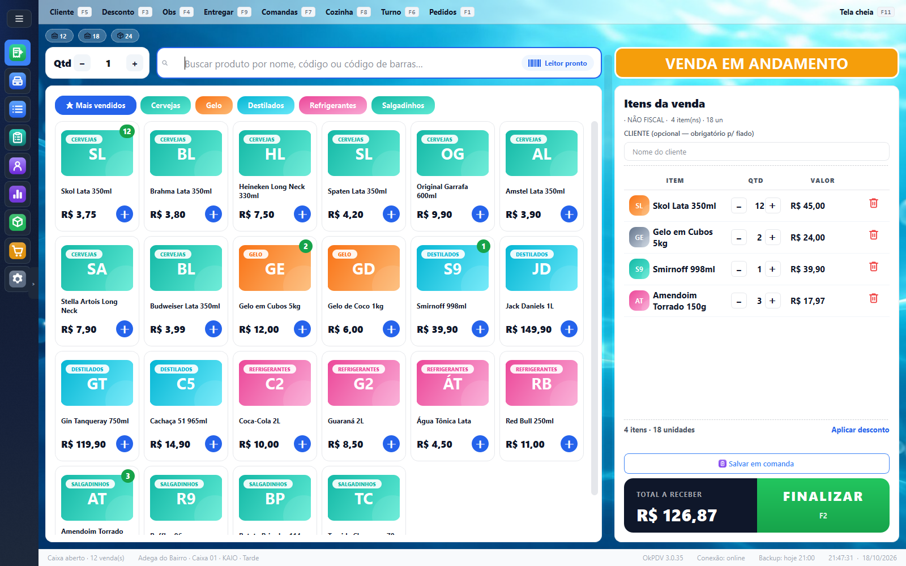Remove Gelo em Cubos 5kg with trash icon
This screenshot has height=566, width=906.
[874, 235]
